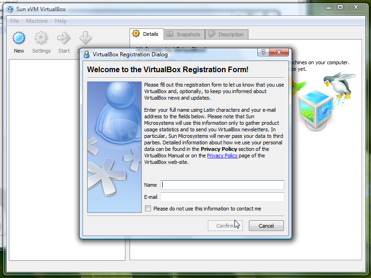
Task: Switch to the Details tab
Action: point(147,34)
